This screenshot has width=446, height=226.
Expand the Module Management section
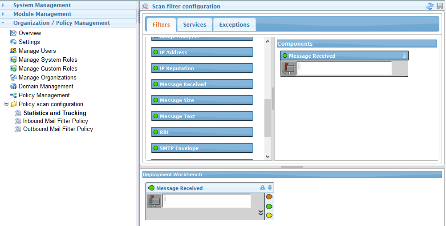(x=3, y=14)
